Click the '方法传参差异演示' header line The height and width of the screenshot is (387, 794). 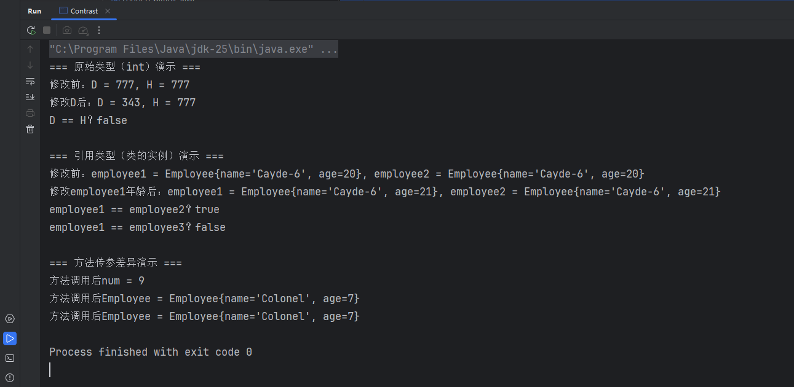(116, 263)
